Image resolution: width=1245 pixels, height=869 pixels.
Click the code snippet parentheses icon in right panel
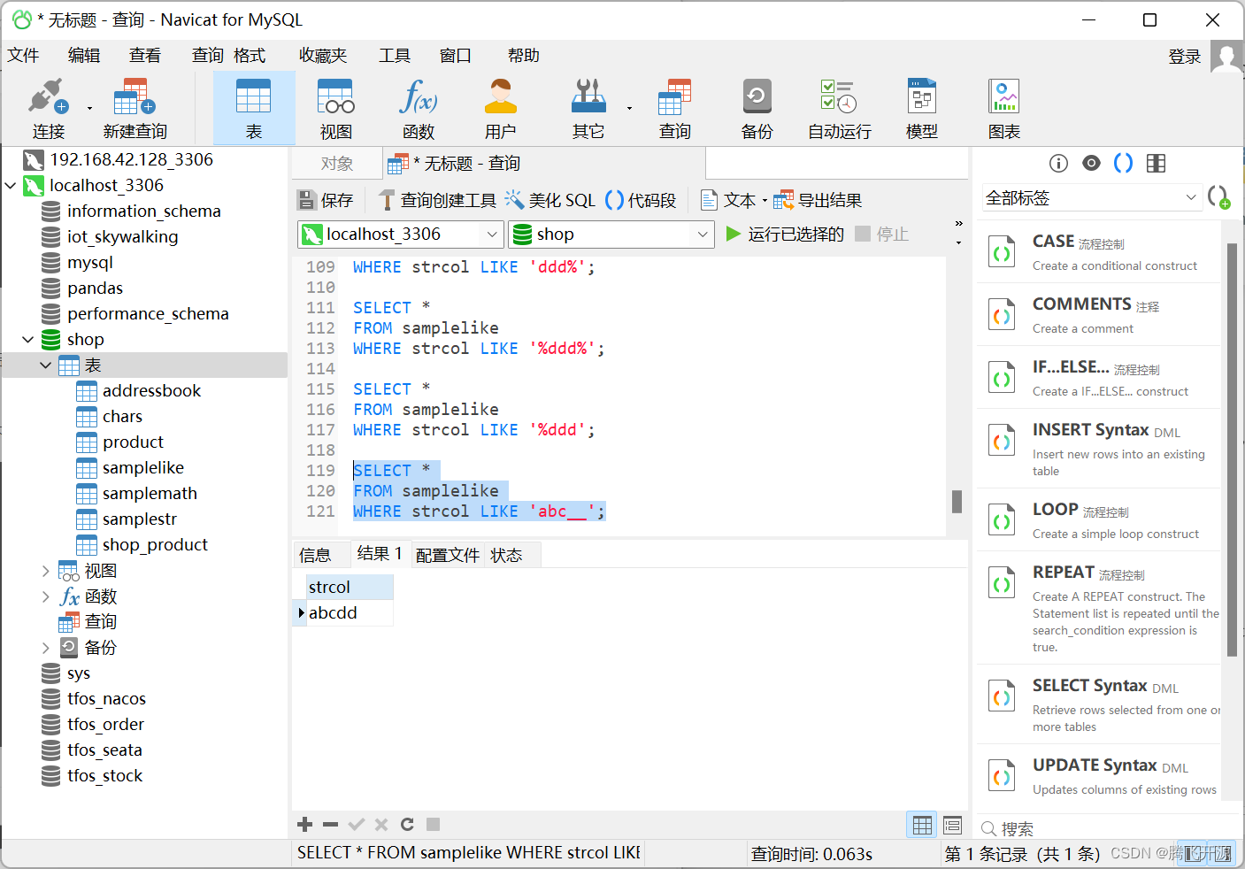[1123, 163]
